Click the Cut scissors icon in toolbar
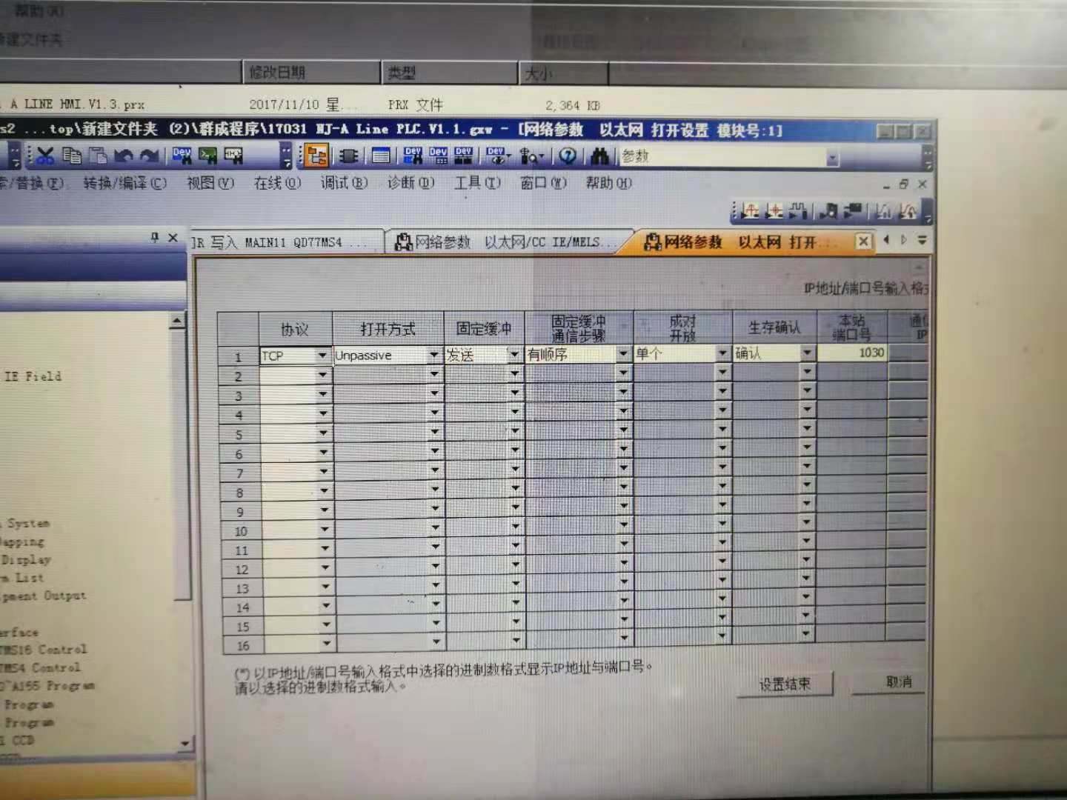The width and height of the screenshot is (1067, 800). 45,156
